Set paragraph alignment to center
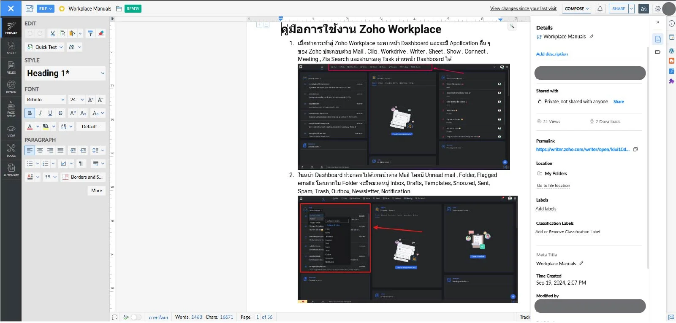Screen dimensions: 676x323 40,150
